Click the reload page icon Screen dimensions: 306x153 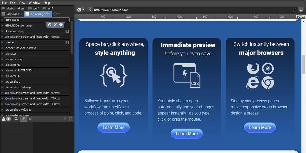coord(295,10)
